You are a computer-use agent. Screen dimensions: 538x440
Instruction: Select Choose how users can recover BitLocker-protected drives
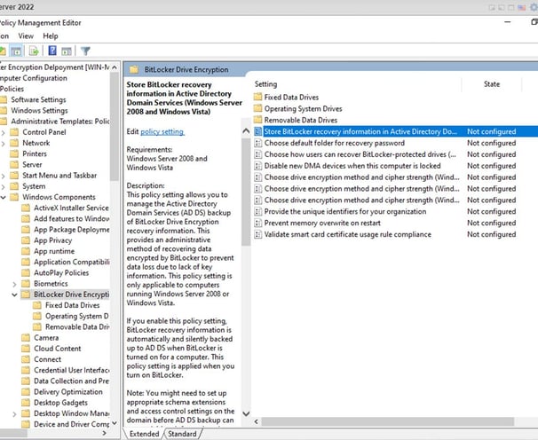coord(360,154)
